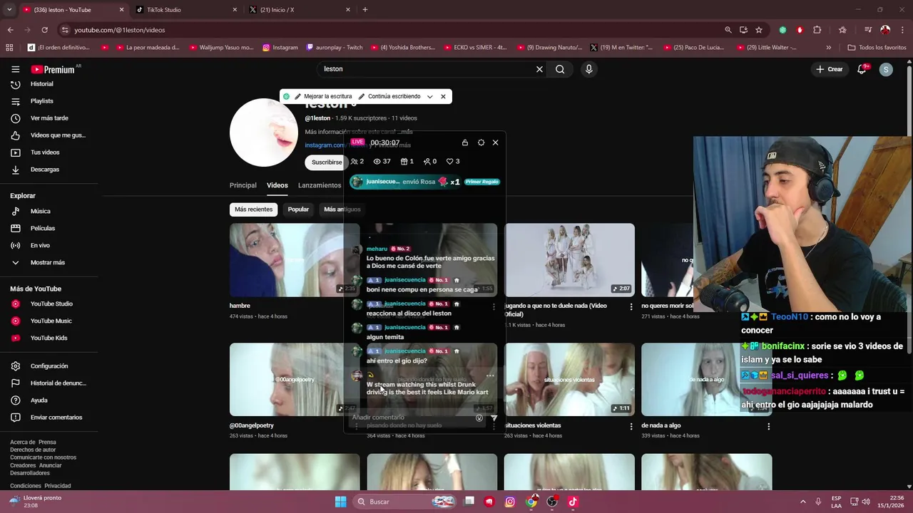Open emoji picker in comment box
The height and width of the screenshot is (513, 913).
(479, 418)
